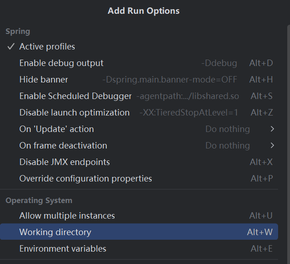Select the highlighted Working directory option
The height and width of the screenshot is (264, 290).
click(x=55, y=232)
